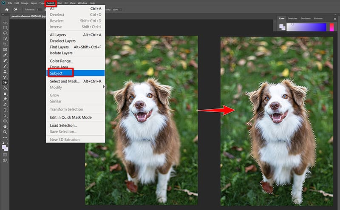Select the Hand tool
The height and width of the screenshot is (210, 340).
5,126
